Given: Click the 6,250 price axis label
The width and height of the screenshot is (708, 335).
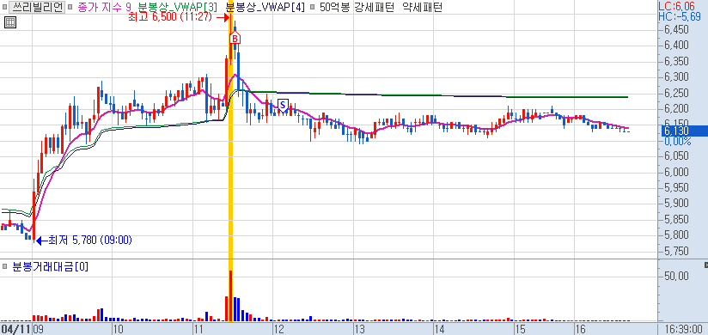Looking at the screenshot, I should pos(676,93).
